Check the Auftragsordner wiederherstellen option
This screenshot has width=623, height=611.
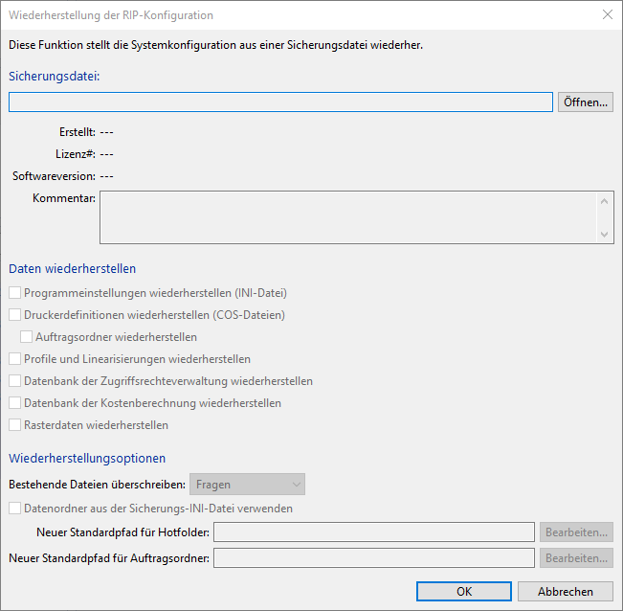pyautogui.click(x=27, y=337)
